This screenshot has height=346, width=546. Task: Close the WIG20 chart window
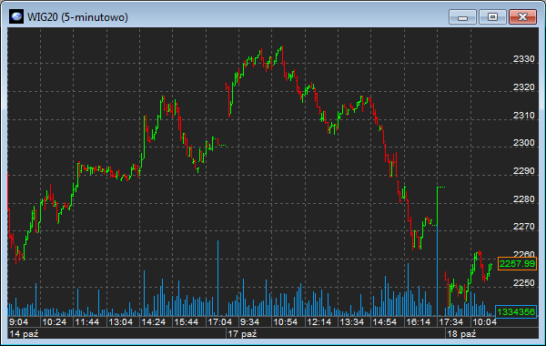(522, 16)
